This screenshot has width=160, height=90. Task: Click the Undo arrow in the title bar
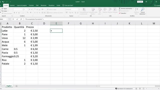[x=3, y=2]
